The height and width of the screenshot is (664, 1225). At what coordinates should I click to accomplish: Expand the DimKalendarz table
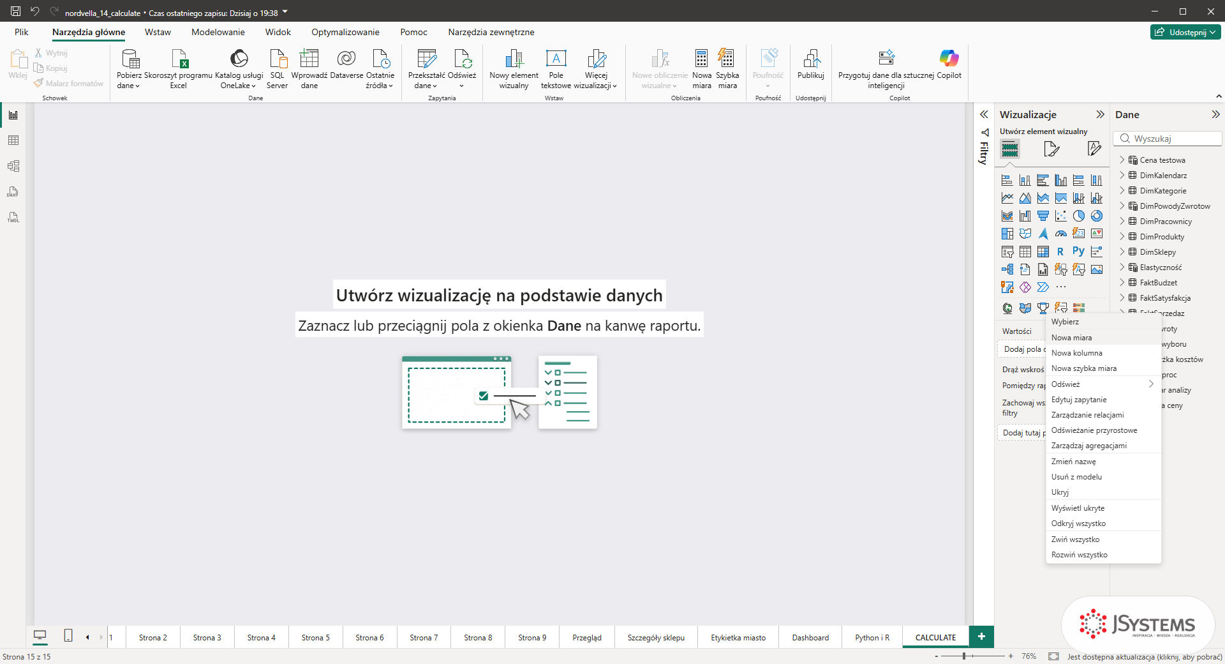coord(1122,175)
